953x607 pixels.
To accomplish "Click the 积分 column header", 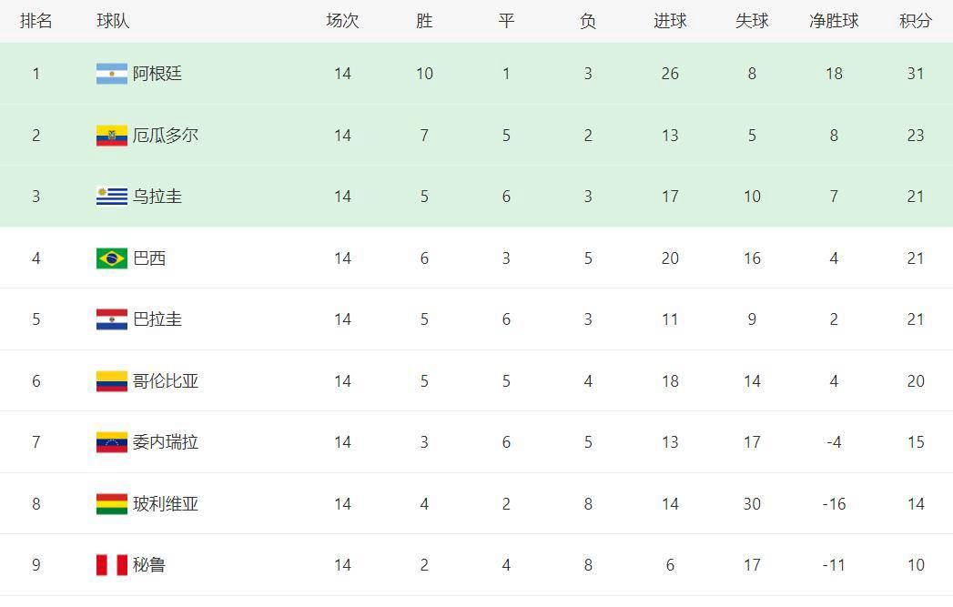I will pos(916,21).
